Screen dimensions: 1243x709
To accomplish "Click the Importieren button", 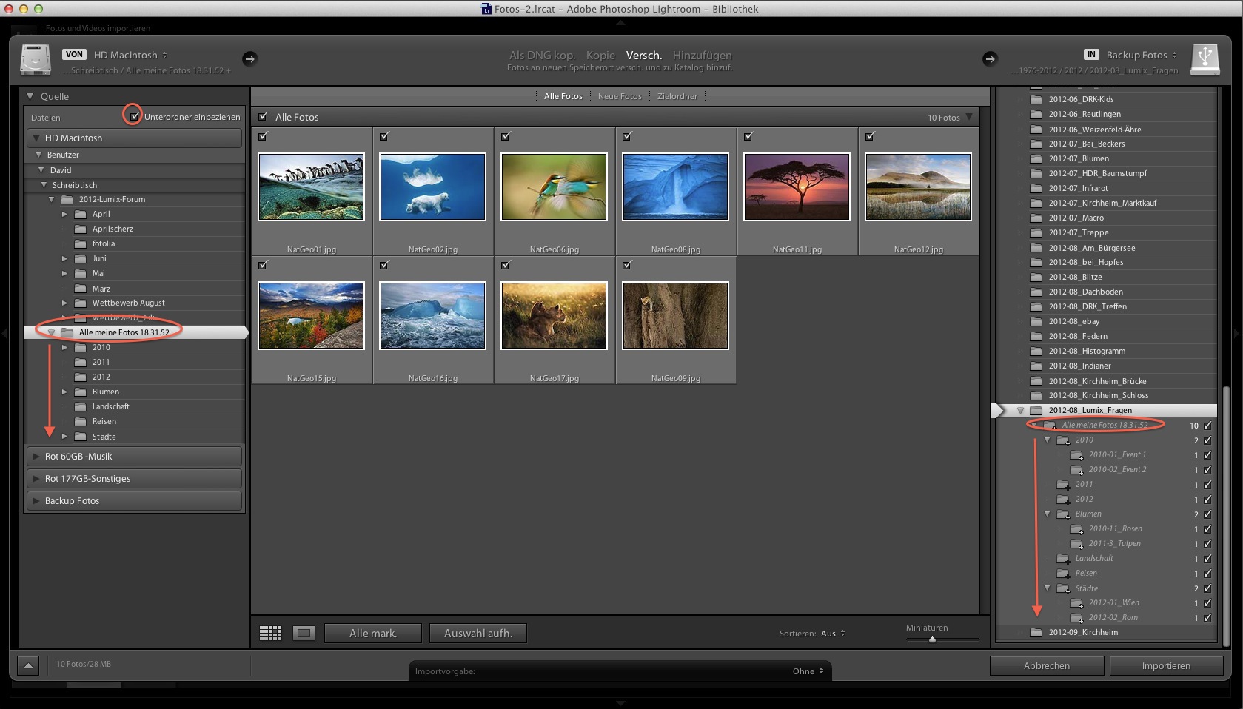I will coord(1165,665).
